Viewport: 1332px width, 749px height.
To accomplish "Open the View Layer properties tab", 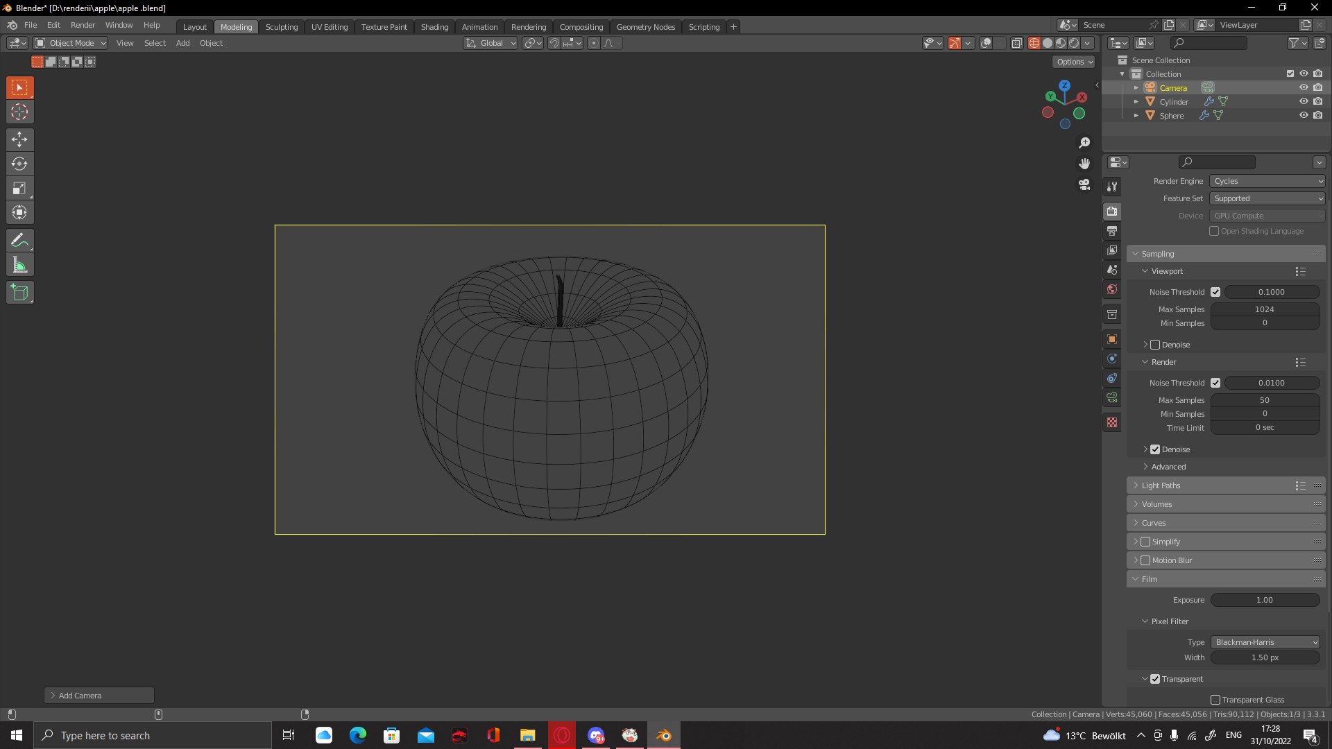I will click(1112, 250).
